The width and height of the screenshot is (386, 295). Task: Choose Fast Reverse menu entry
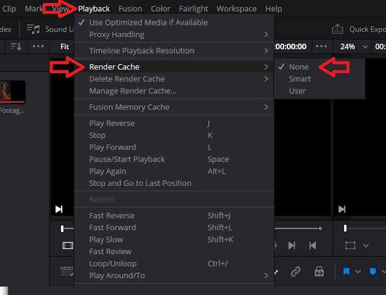coord(174,215)
